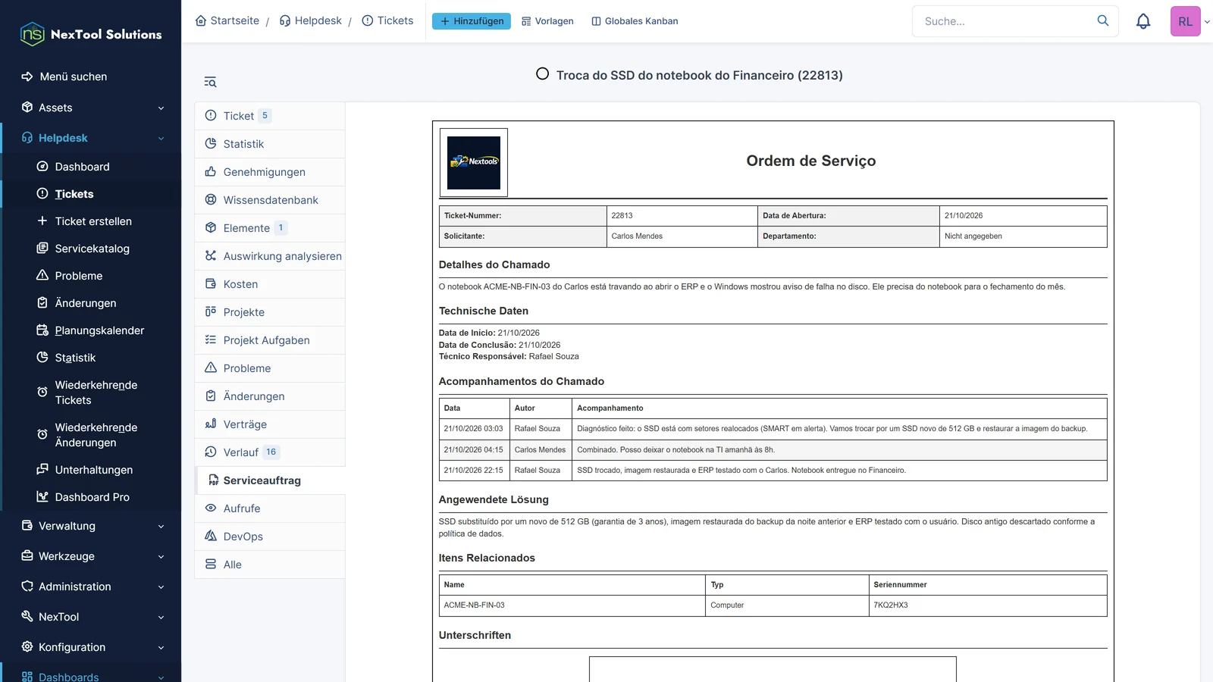1213x682 pixels.
Task: Expand the Werkzeuge section
Action: pos(91,556)
